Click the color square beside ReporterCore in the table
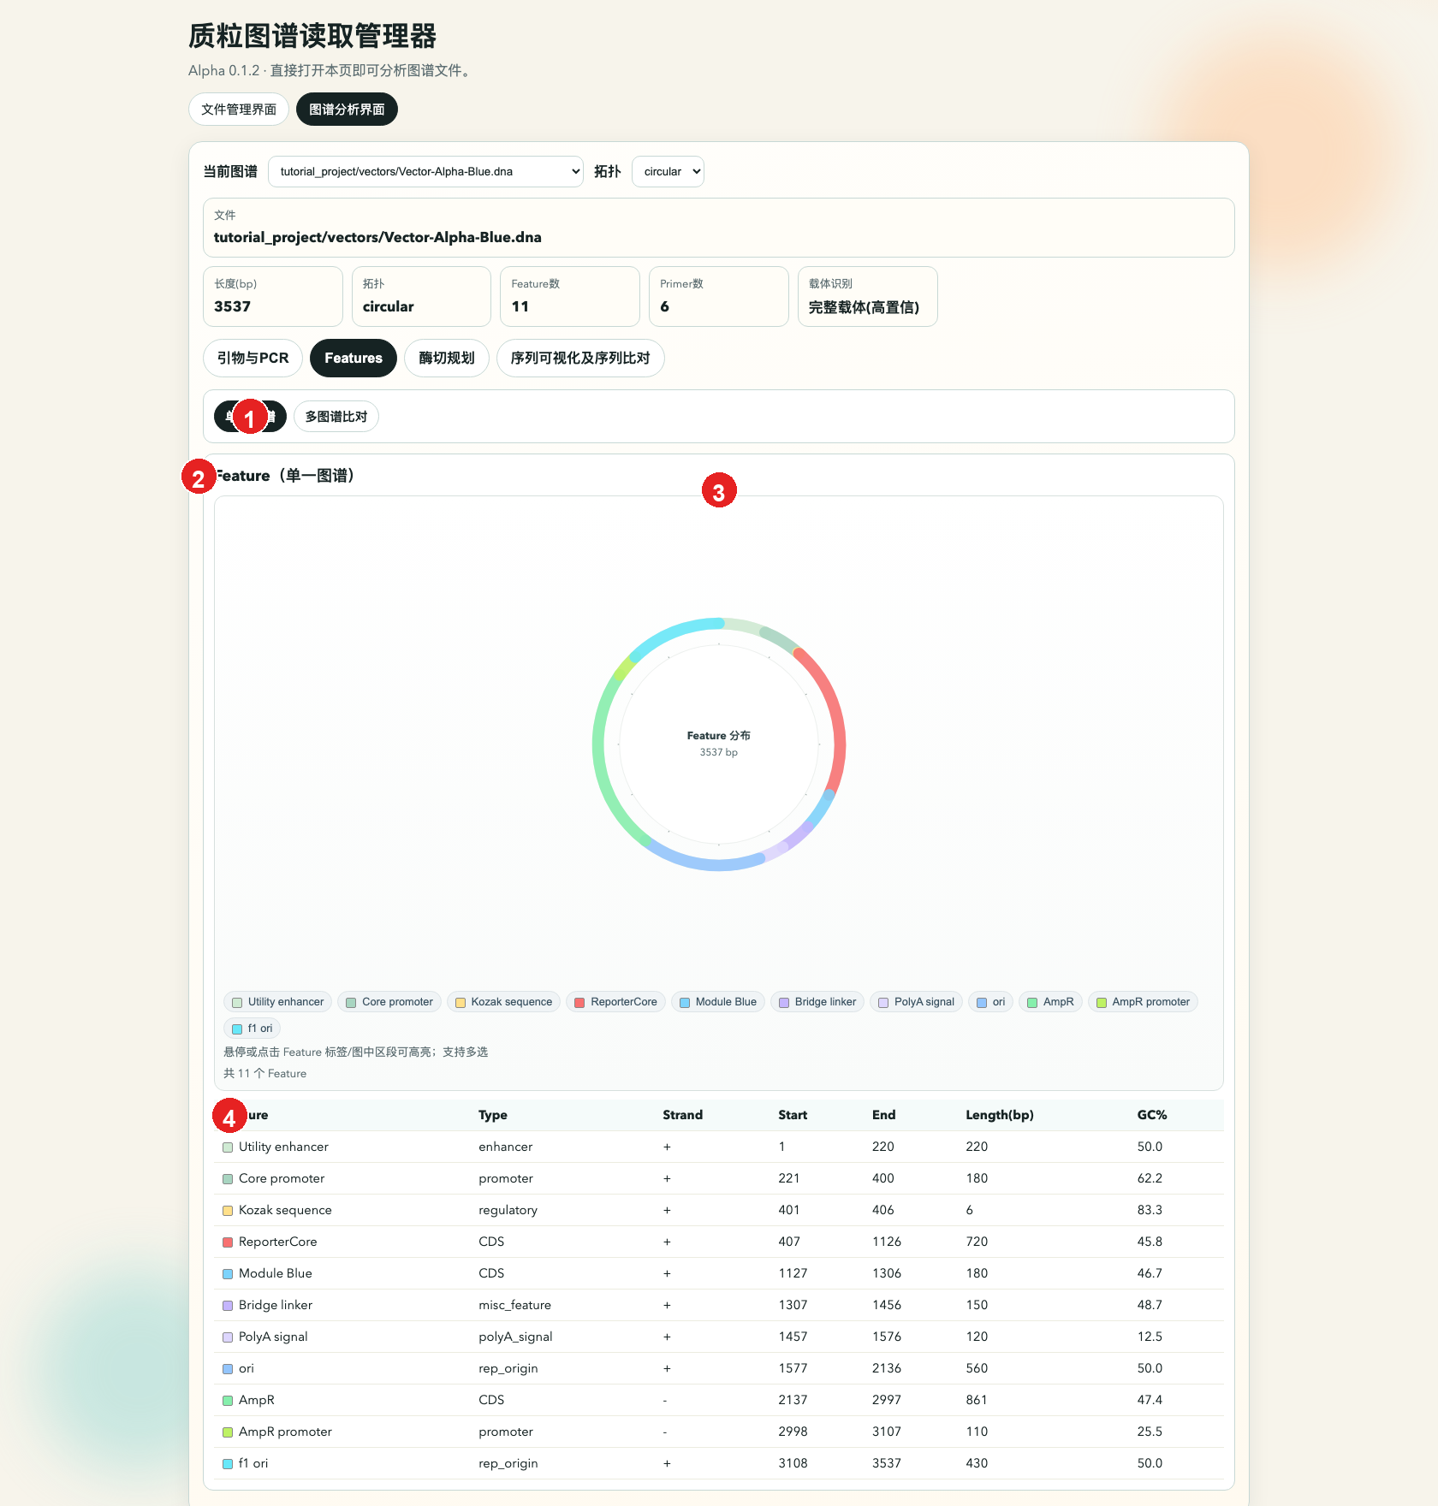The width and height of the screenshot is (1438, 1506). [x=227, y=1242]
